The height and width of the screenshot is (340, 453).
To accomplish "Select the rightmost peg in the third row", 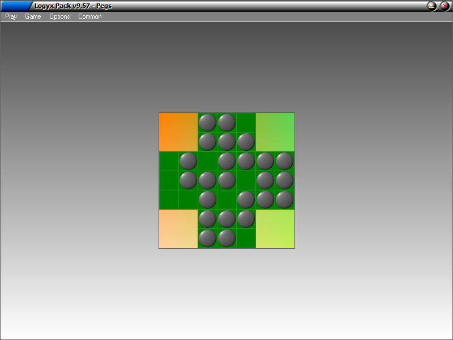I will 285,161.
